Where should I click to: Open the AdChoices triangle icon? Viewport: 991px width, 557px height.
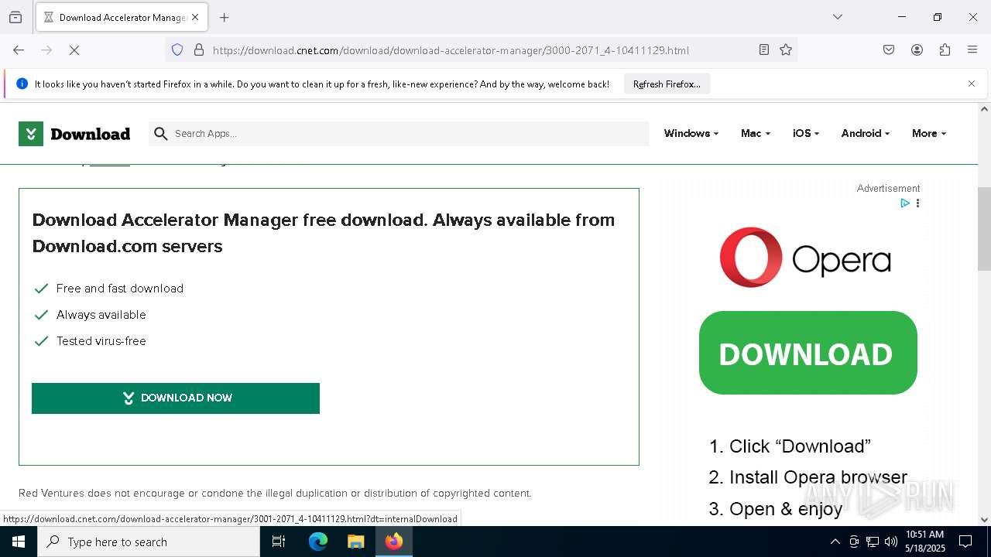(x=904, y=203)
